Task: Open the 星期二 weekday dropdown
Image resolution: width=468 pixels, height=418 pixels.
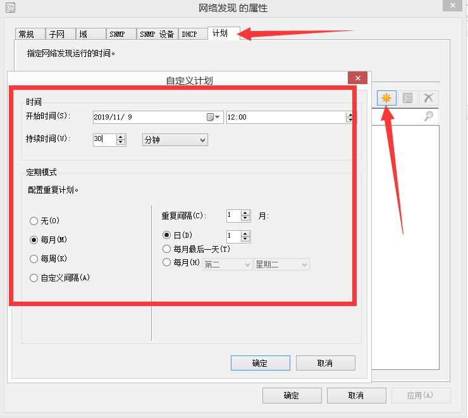Action: (281, 264)
